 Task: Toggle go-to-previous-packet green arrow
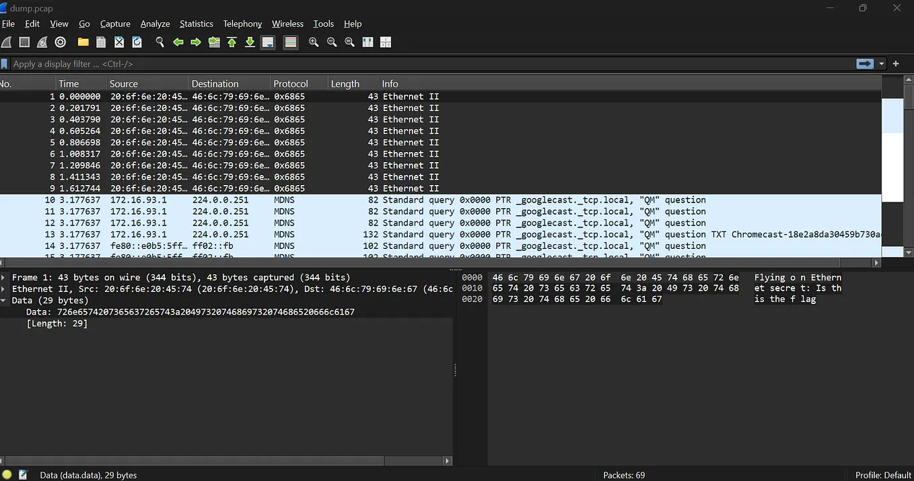(x=178, y=42)
